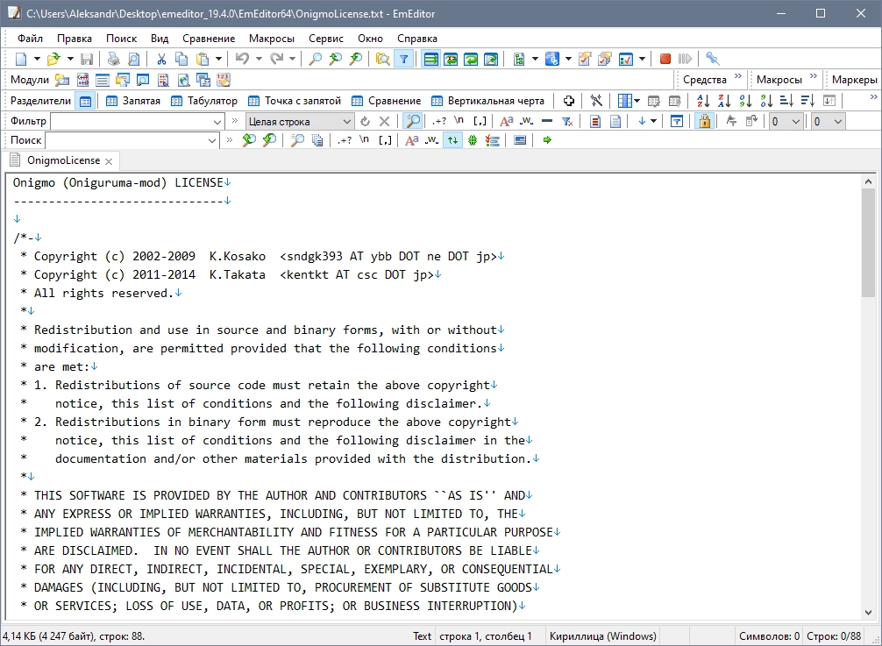The image size is (882, 646).
Task: Toggle the up-down arrows button in the Search toolbar
Action: 452,140
